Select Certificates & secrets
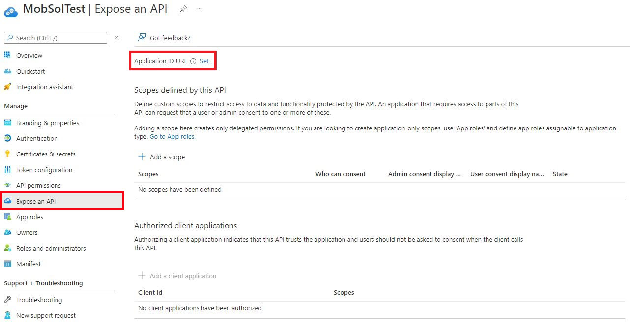The height and width of the screenshot is (333, 630). point(46,154)
